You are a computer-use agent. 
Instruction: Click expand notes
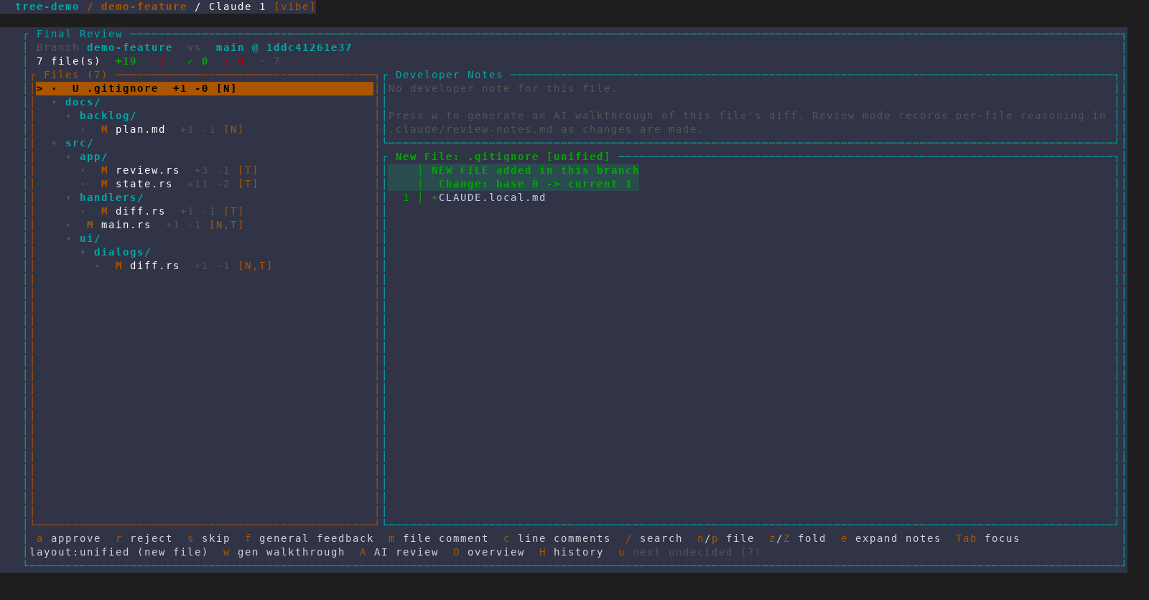coord(890,538)
